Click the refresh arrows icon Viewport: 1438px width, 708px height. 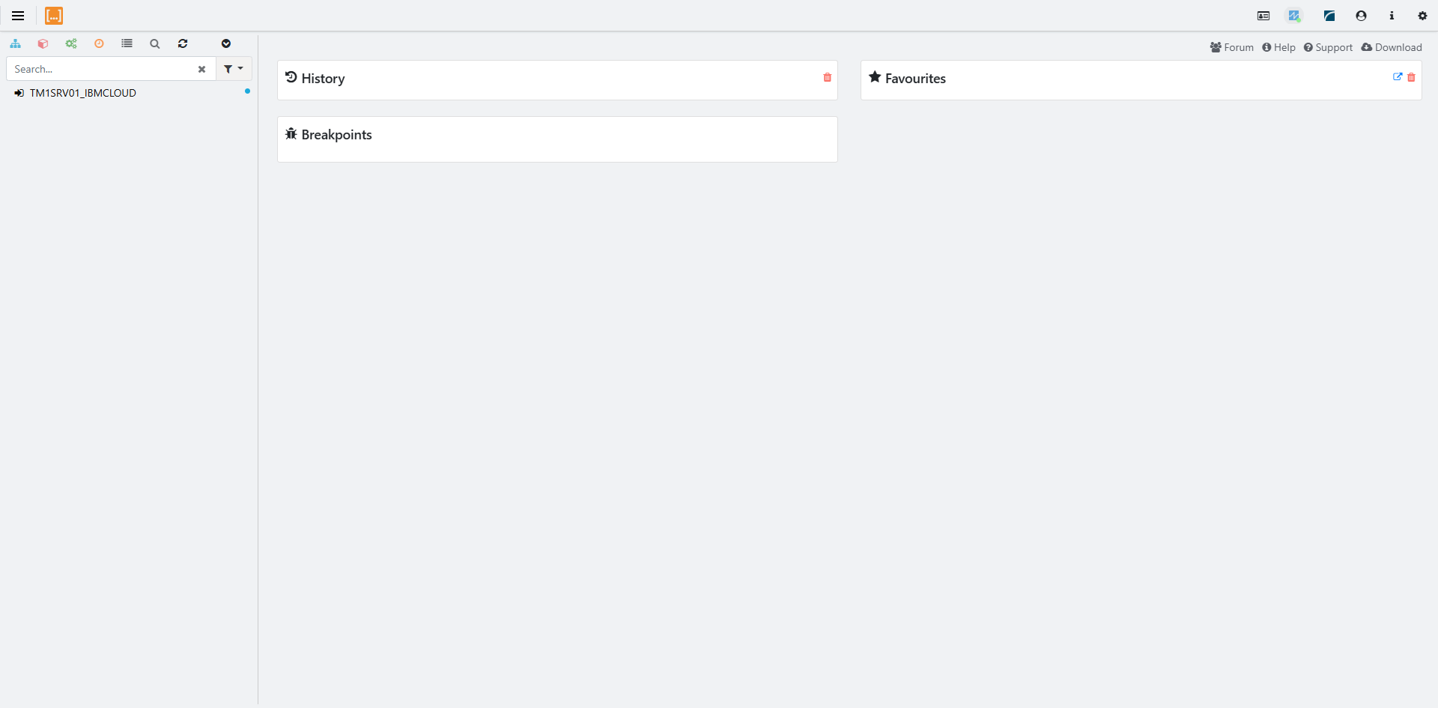point(183,43)
